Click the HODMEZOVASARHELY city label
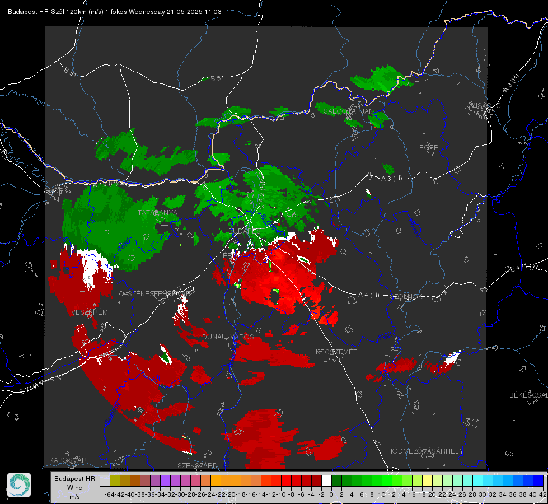Image resolution: width=548 pixels, height=504 pixels. click(425, 451)
